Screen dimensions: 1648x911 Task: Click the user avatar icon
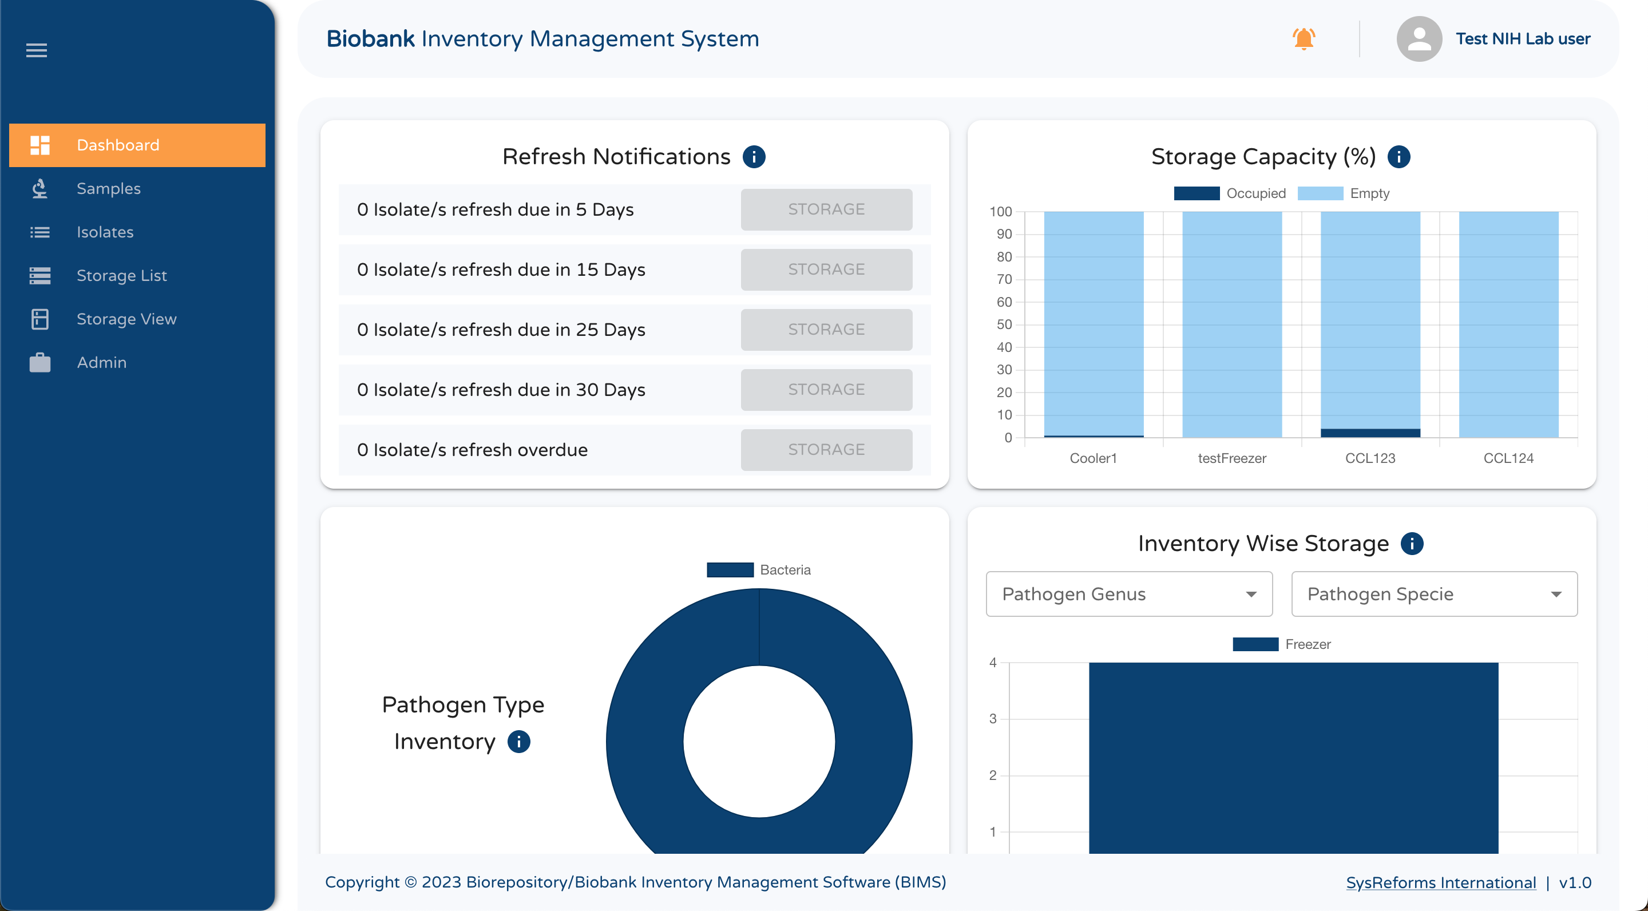[x=1419, y=39]
